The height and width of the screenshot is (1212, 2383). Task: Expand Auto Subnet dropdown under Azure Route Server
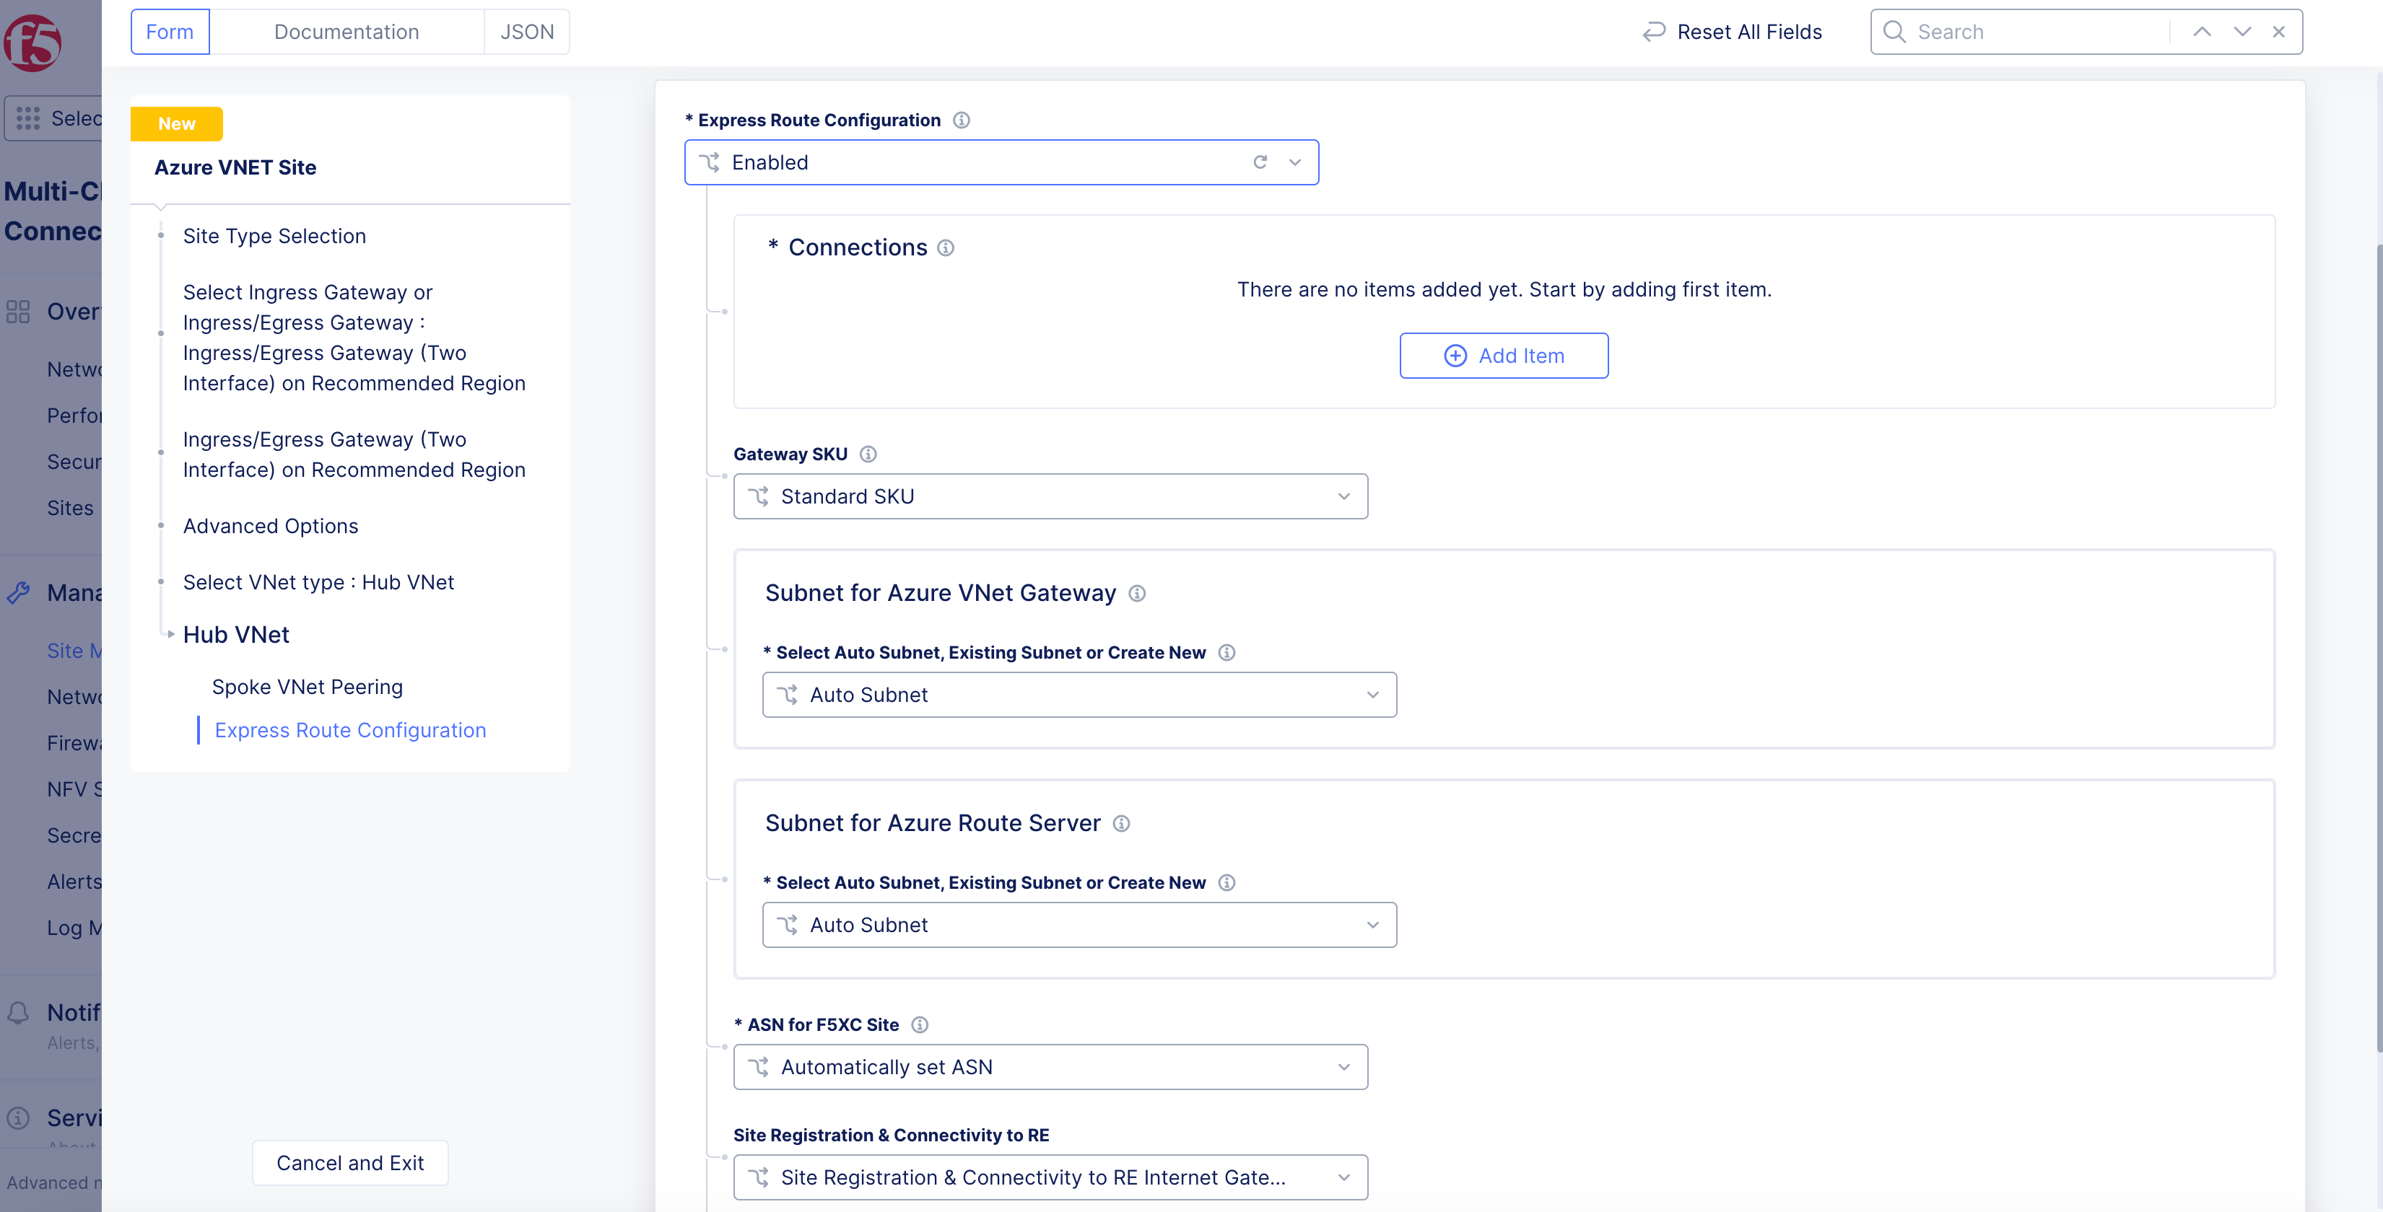[1079, 924]
